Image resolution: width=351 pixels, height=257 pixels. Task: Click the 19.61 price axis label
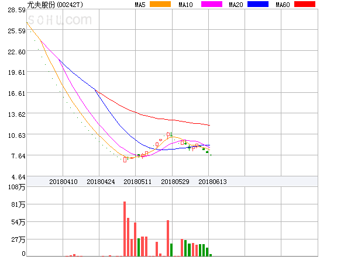point(16,72)
